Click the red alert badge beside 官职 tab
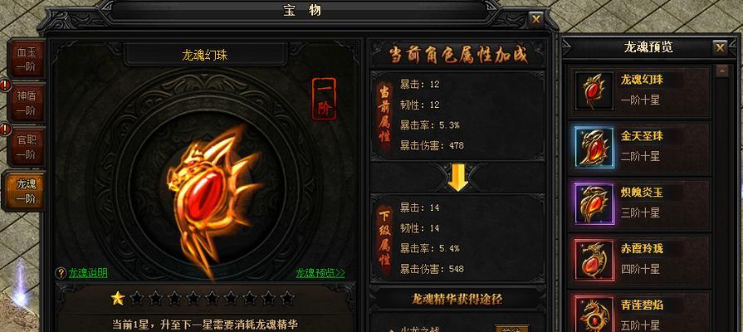Screen dimensions: 743x332 pyautogui.click(x=5, y=129)
